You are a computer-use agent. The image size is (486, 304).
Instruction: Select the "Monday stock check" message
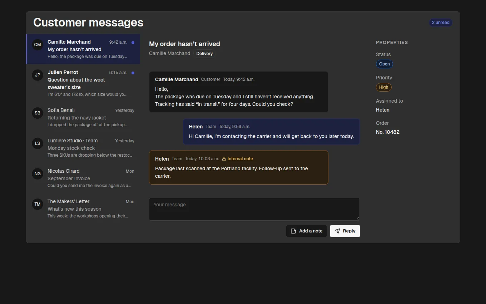83,148
